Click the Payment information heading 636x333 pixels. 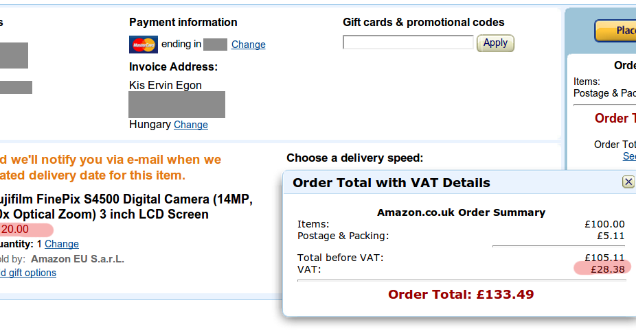click(x=183, y=22)
